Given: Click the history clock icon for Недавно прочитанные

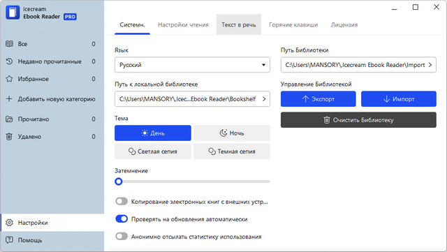Looking at the screenshot, I should (9, 61).
